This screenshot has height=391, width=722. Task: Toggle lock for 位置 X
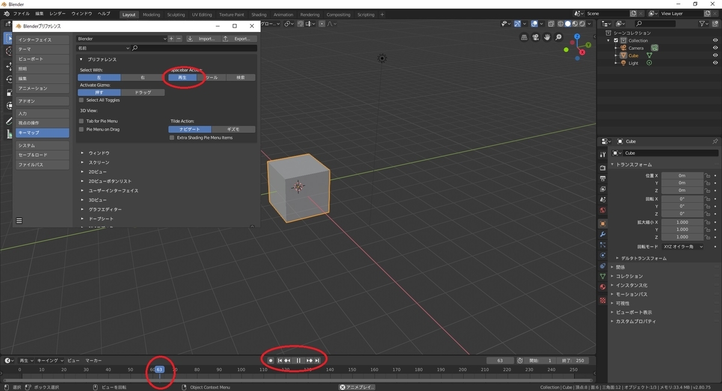coord(708,176)
